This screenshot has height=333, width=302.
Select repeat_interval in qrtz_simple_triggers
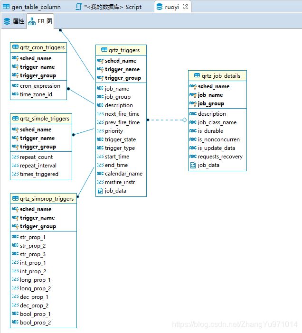(x=41, y=166)
